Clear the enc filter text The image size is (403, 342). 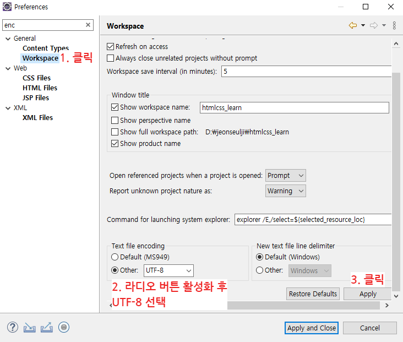tap(88, 25)
